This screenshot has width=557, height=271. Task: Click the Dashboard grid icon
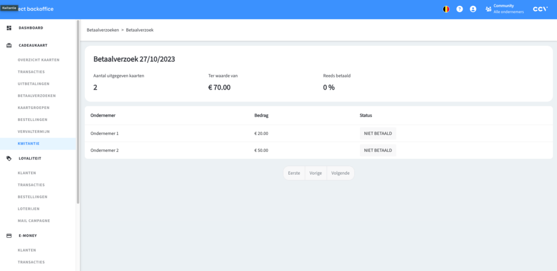[x=9, y=28]
